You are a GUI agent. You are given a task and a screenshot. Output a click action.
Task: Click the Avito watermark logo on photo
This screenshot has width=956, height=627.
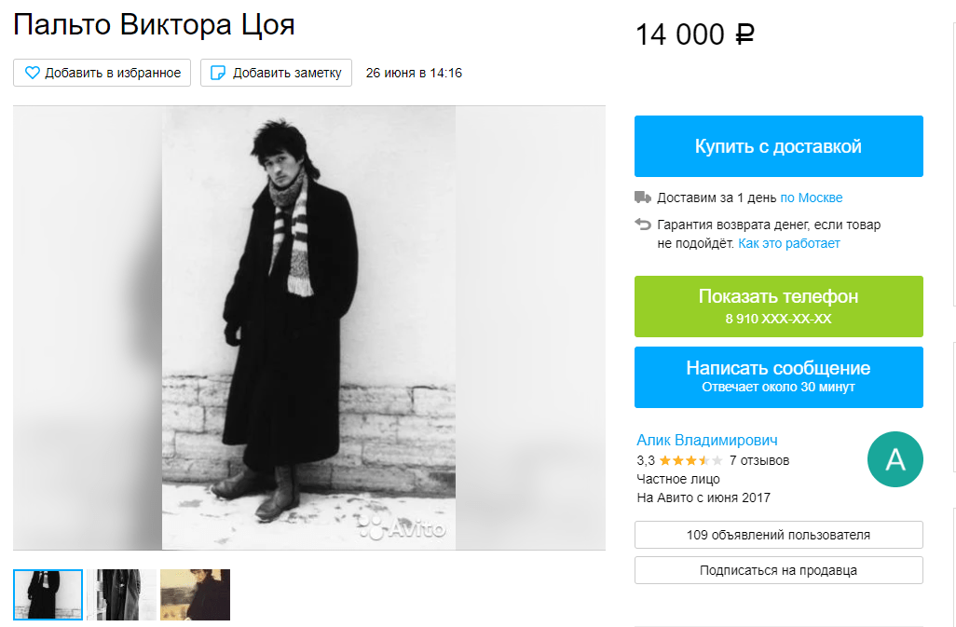[403, 528]
